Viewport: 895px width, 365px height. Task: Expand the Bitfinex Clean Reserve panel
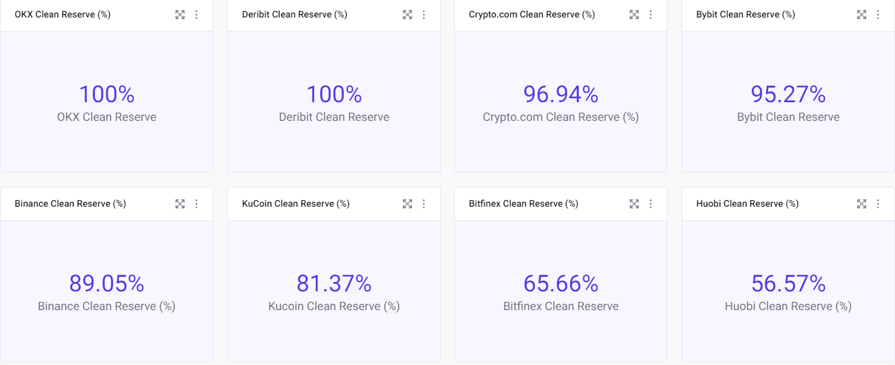click(634, 204)
